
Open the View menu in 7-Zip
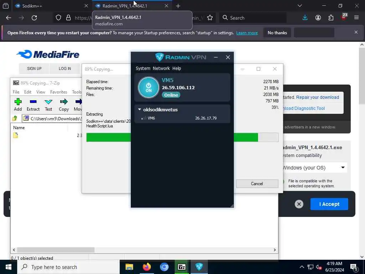(41, 92)
